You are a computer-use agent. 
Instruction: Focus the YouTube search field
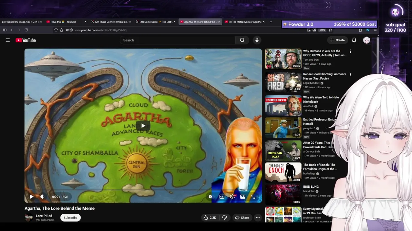tap(178, 40)
